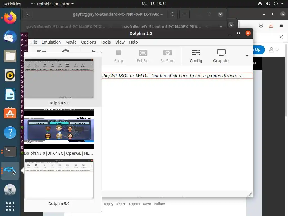Viewport: 288px width, 216px height.
Task: Open the Options menu
Action: pos(88,42)
